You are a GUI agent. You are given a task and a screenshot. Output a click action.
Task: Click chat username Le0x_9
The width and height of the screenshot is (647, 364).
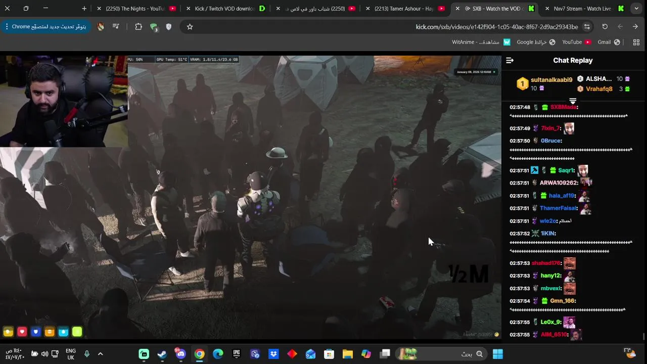(x=551, y=322)
